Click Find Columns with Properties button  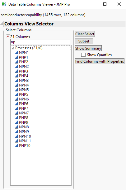point(100,61)
